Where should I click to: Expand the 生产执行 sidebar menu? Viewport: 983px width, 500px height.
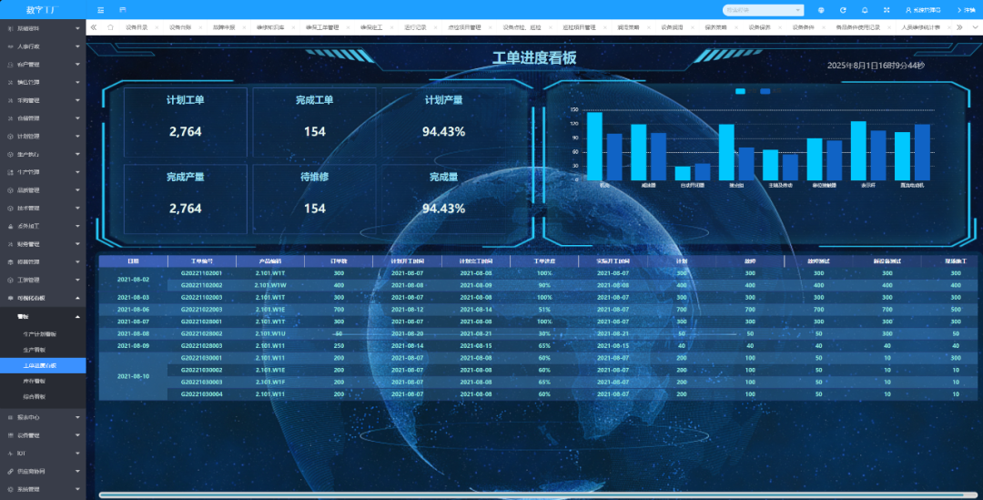click(x=44, y=154)
